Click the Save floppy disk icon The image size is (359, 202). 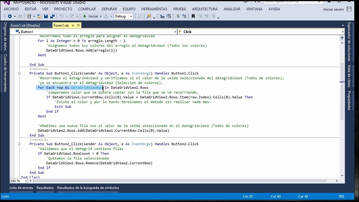[x=46, y=16]
